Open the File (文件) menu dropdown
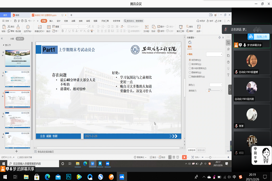This screenshot has height=181, width=272. coord(7,21)
